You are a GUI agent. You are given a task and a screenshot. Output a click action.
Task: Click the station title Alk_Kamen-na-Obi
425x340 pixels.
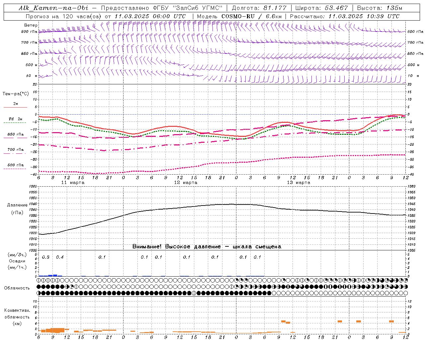coord(53,8)
